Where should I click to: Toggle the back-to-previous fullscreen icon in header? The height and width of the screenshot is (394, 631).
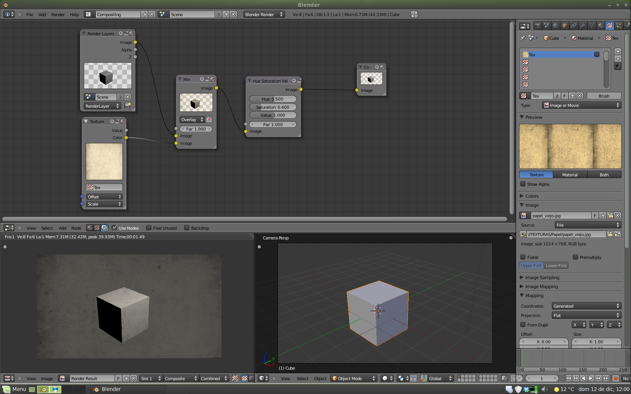click(x=414, y=14)
